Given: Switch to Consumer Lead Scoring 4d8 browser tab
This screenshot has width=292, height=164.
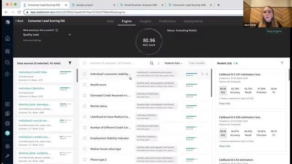Looking at the screenshot, I should 189,5.
